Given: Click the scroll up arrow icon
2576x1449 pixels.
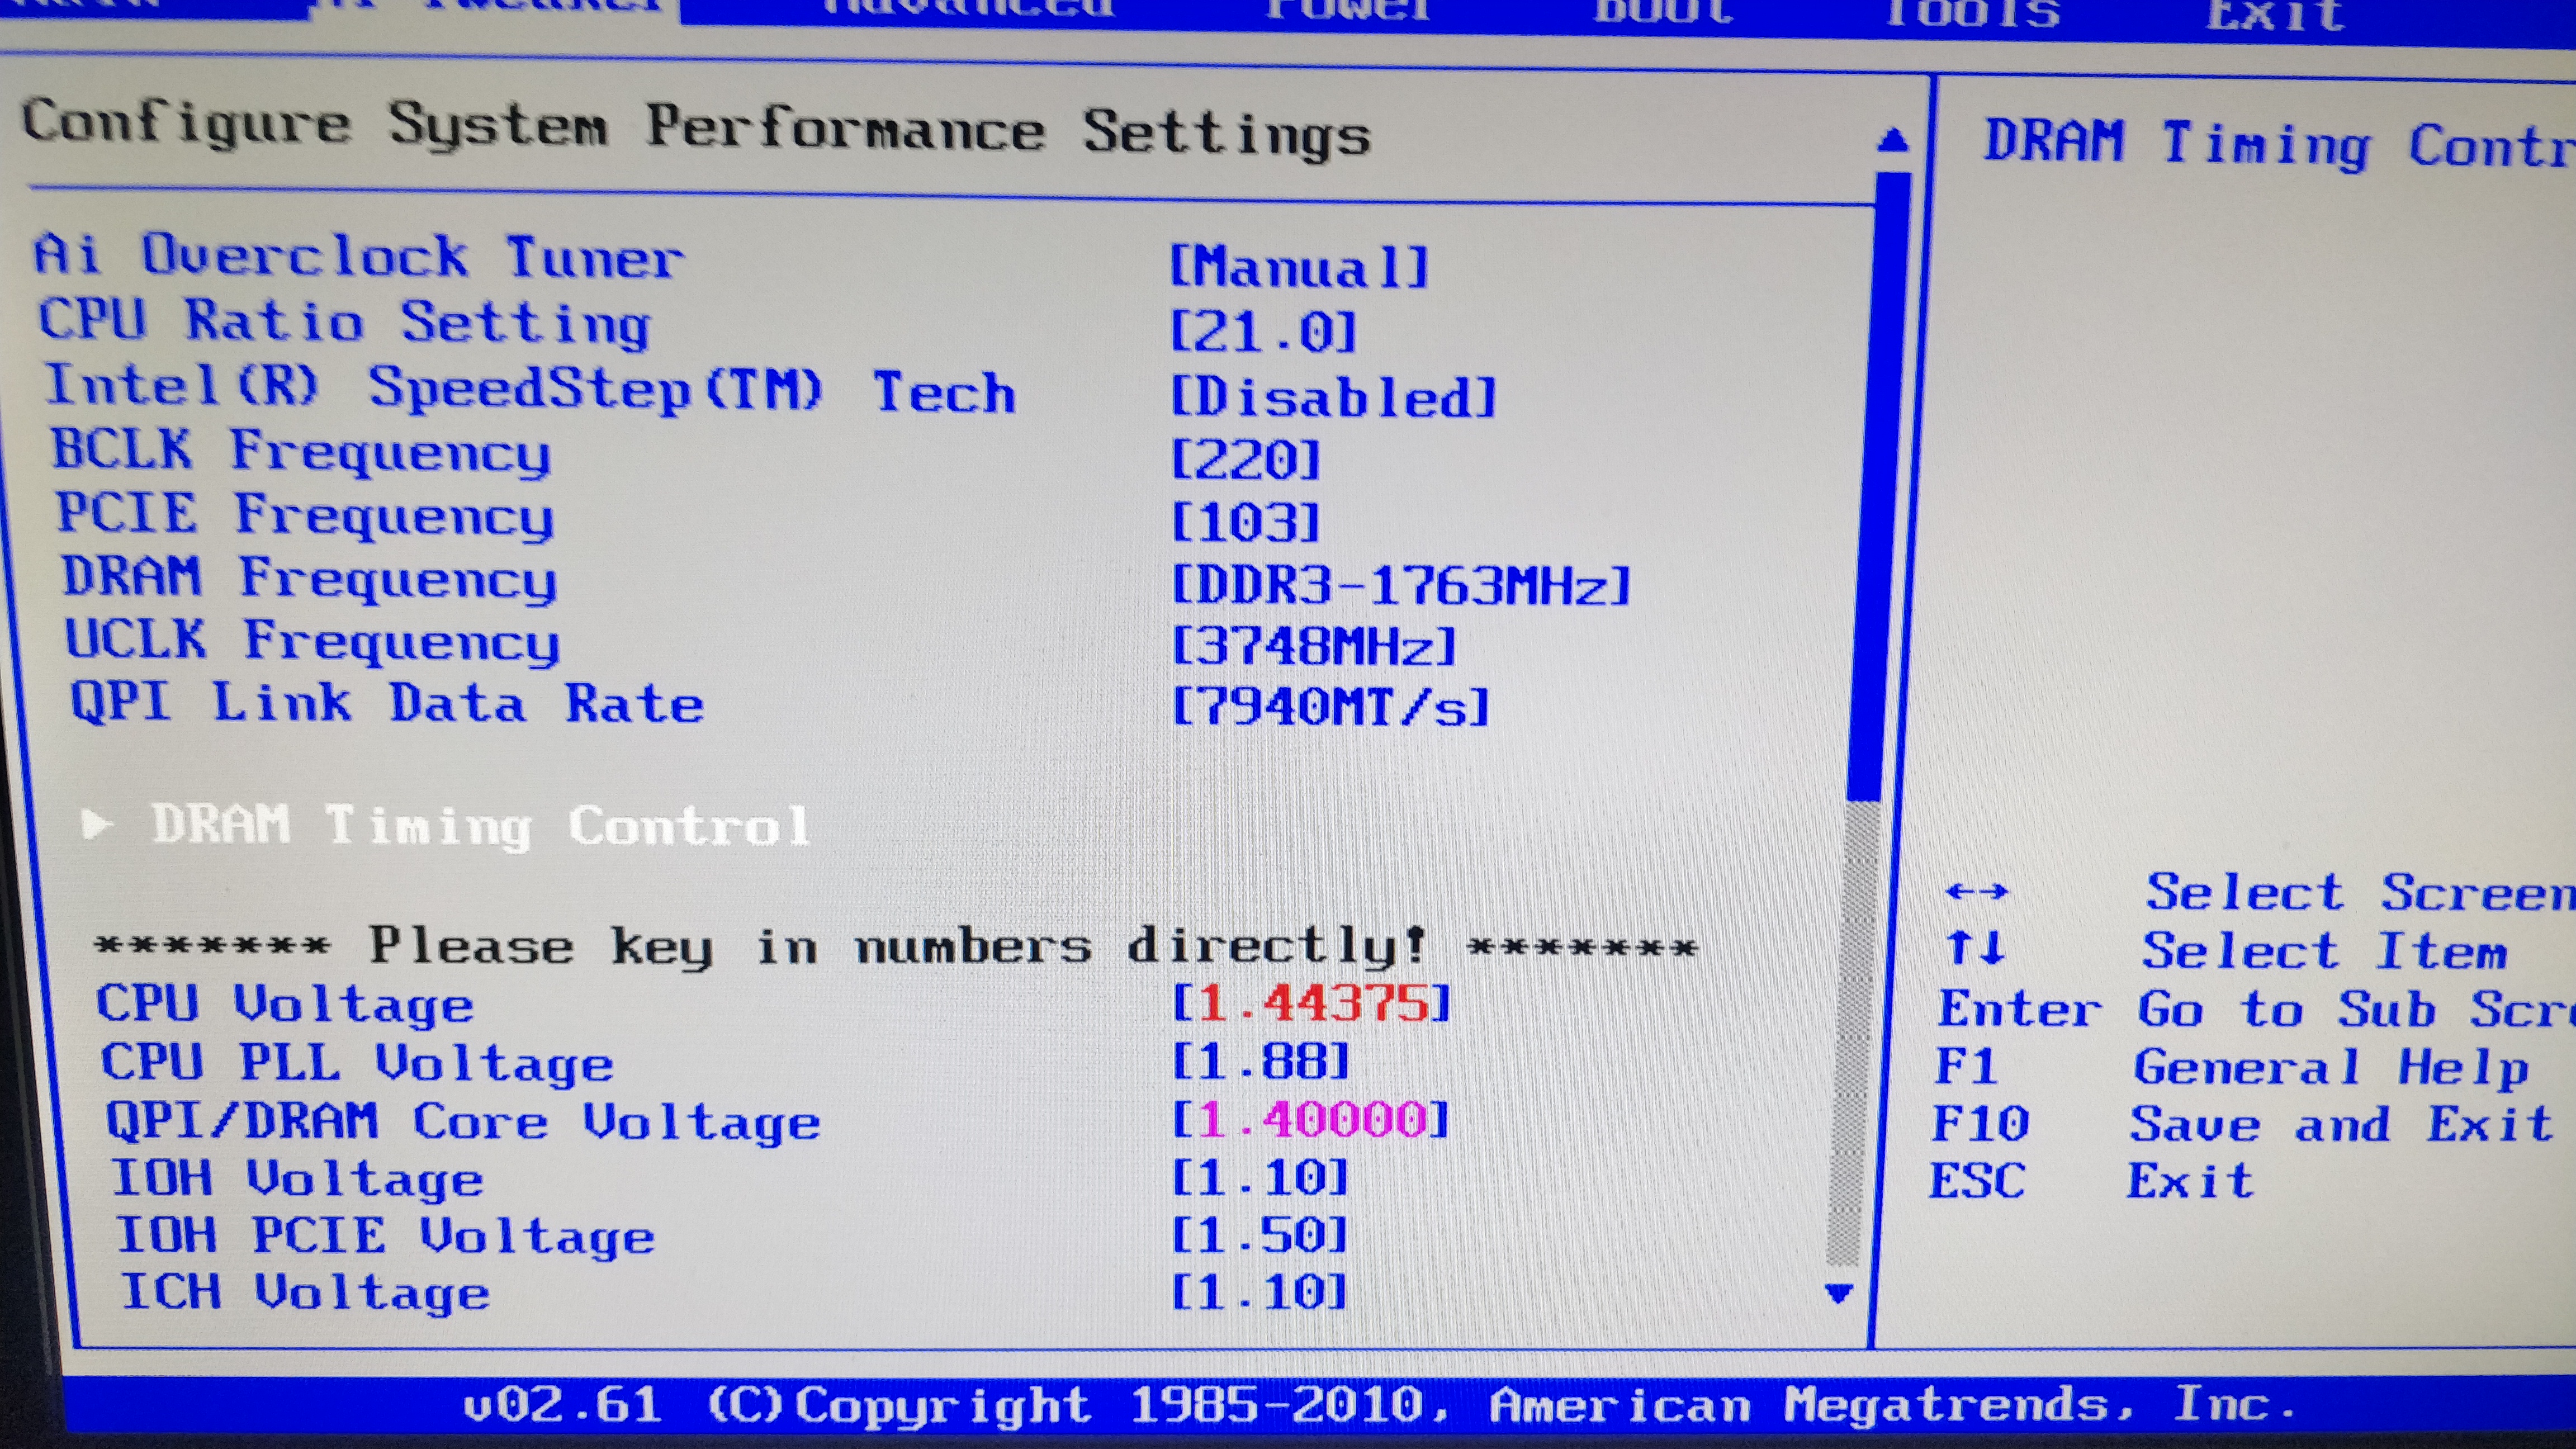Looking at the screenshot, I should pos(1892,141).
